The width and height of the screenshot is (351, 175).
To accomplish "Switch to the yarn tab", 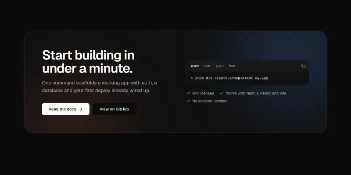I will [x=220, y=66].
